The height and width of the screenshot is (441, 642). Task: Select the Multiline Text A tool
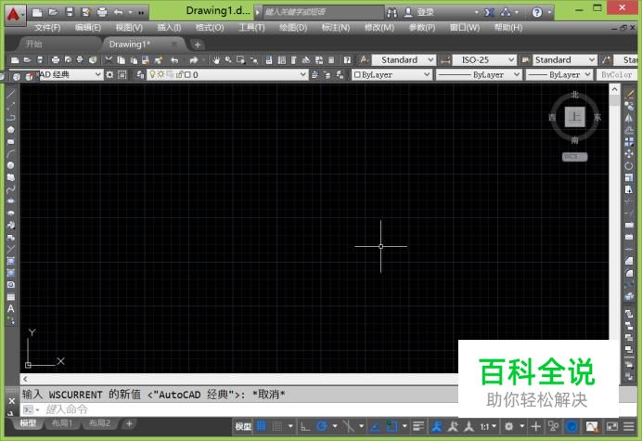[x=10, y=308]
